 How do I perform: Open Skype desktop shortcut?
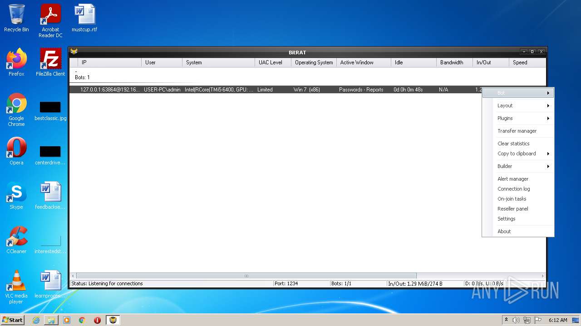tap(16, 196)
